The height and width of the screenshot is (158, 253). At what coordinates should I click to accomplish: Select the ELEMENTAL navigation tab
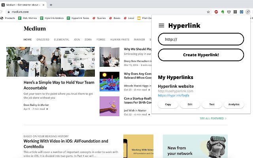62,39
